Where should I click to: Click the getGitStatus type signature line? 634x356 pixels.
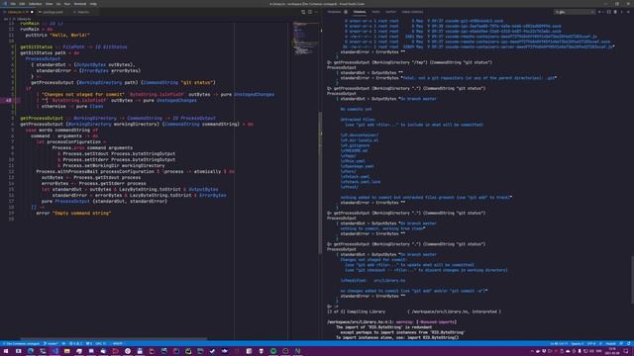tap(73, 46)
